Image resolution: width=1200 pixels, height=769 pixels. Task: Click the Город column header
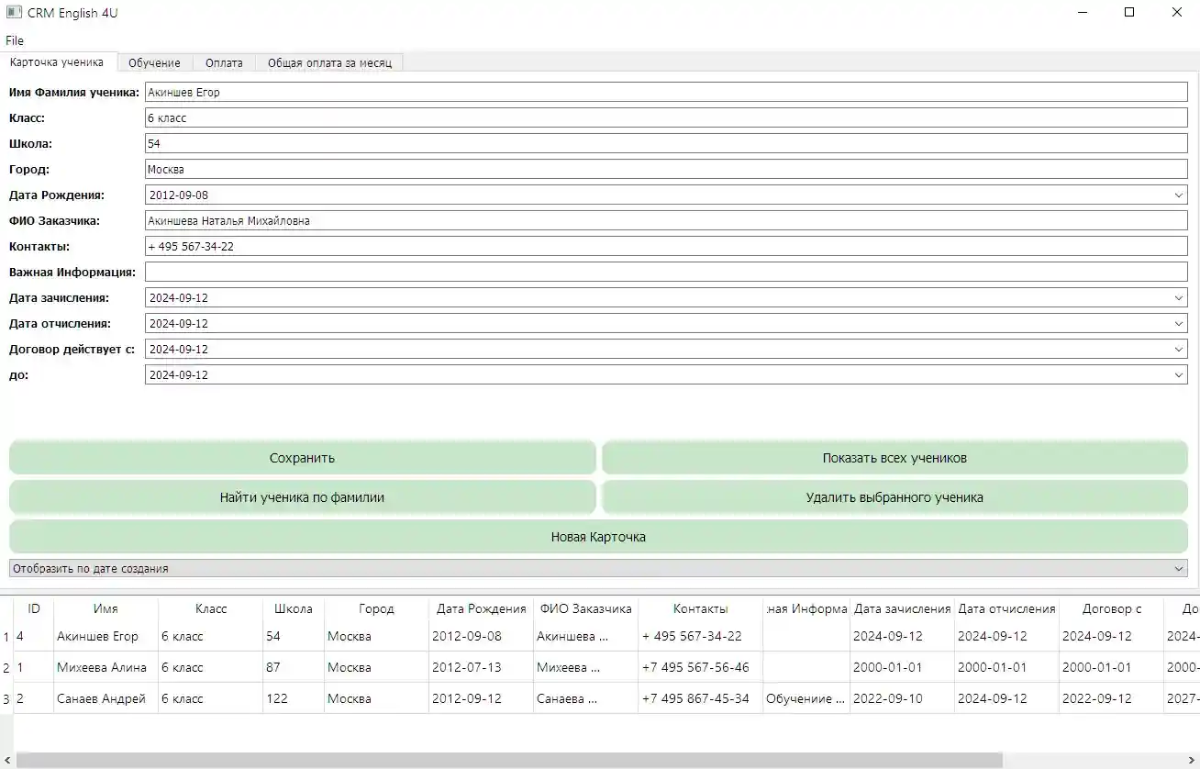coord(376,608)
